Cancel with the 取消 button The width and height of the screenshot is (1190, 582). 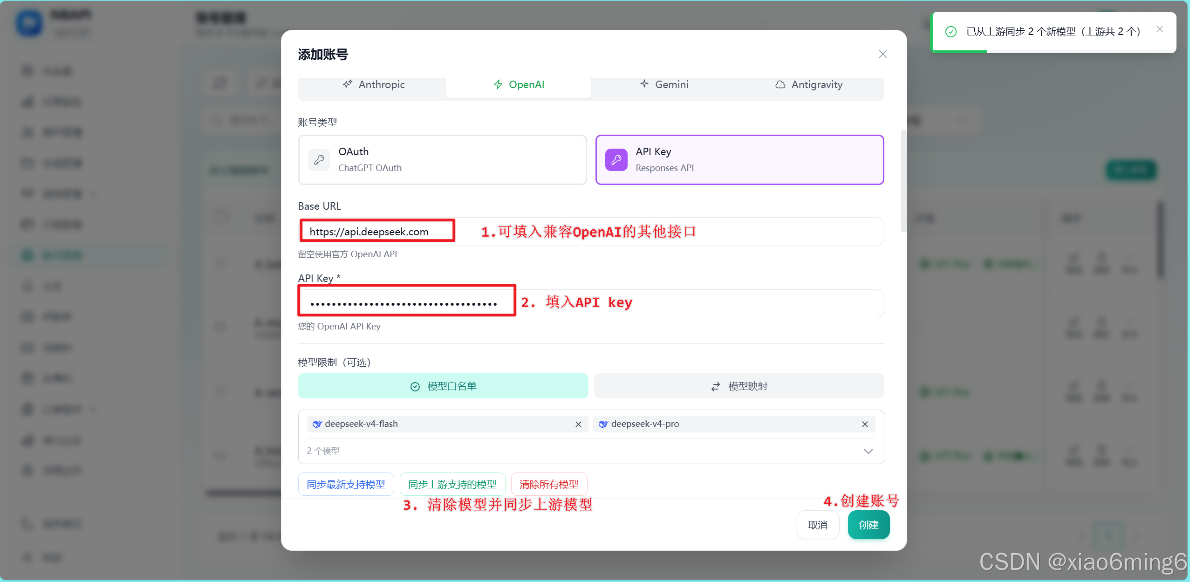(x=818, y=525)
